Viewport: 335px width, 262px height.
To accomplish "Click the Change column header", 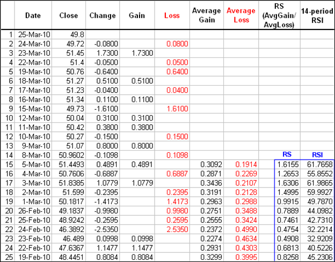I will click(x=103, y=16).
